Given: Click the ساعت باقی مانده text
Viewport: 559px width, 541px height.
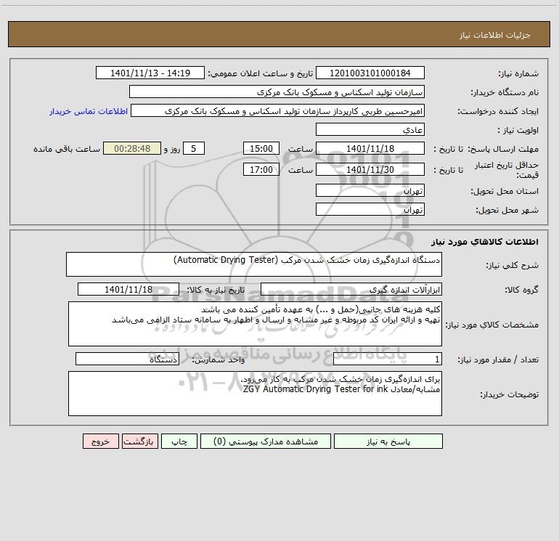Looking at the screenshot, I should tap(67, 149).
